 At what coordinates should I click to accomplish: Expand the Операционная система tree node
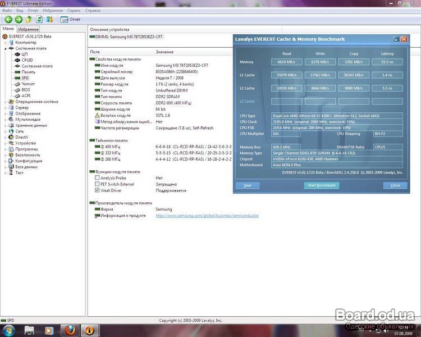[6, 102]
